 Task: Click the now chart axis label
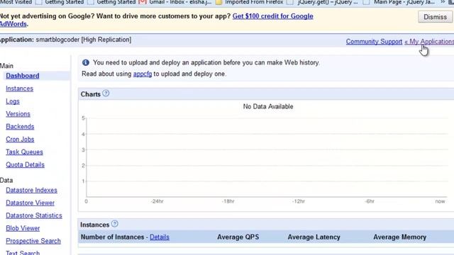coord(440,201)
